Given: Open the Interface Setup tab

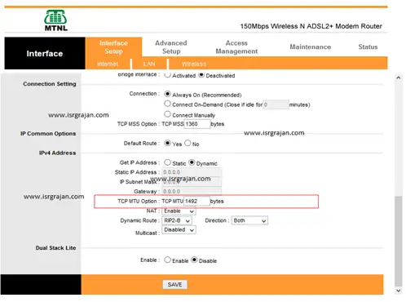Looking at the screenshot, I should point(113,47).
